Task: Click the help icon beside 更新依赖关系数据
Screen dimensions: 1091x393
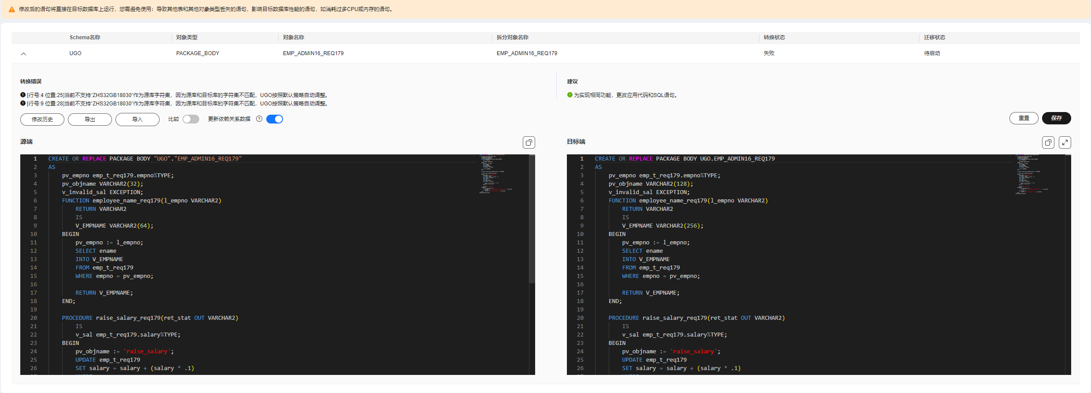Action: [x=259, y=119]
